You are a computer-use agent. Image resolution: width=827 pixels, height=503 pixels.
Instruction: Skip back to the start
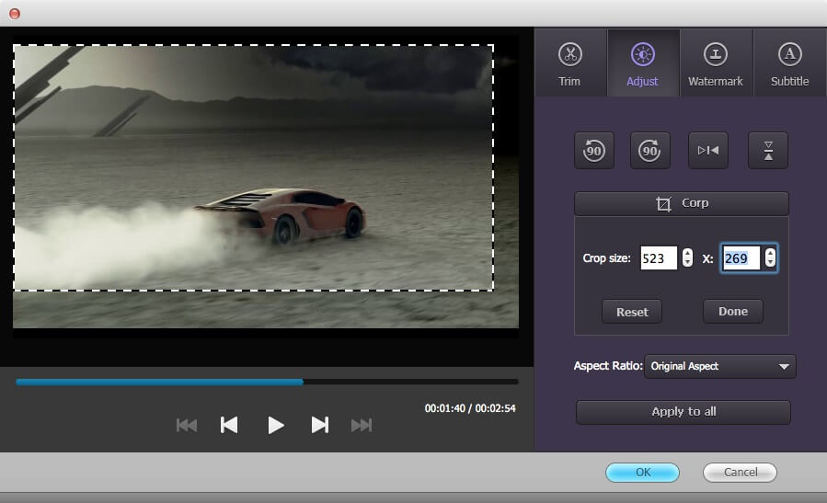pyautogui.click(x=186, y=425)
